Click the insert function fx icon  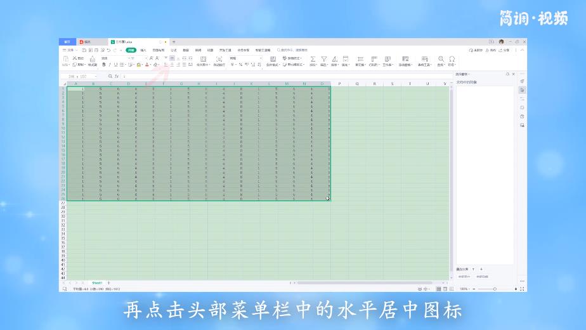point(117,76)
